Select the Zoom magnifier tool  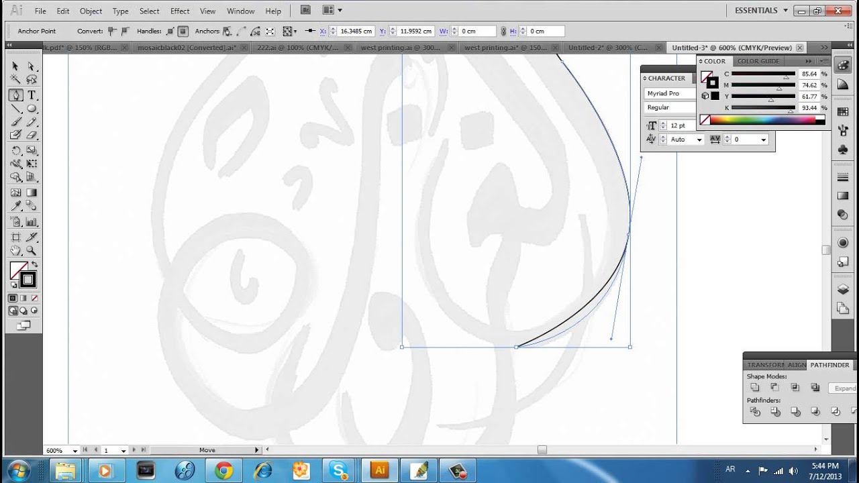(x=31, y=251)
